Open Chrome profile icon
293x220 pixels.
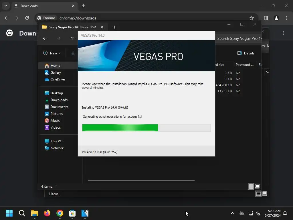(x=276, y=18)
